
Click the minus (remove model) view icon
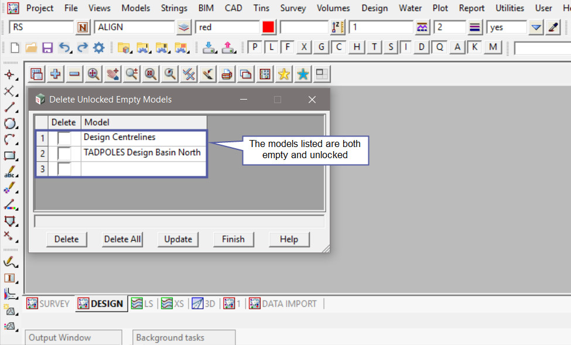tap(74, 74)
